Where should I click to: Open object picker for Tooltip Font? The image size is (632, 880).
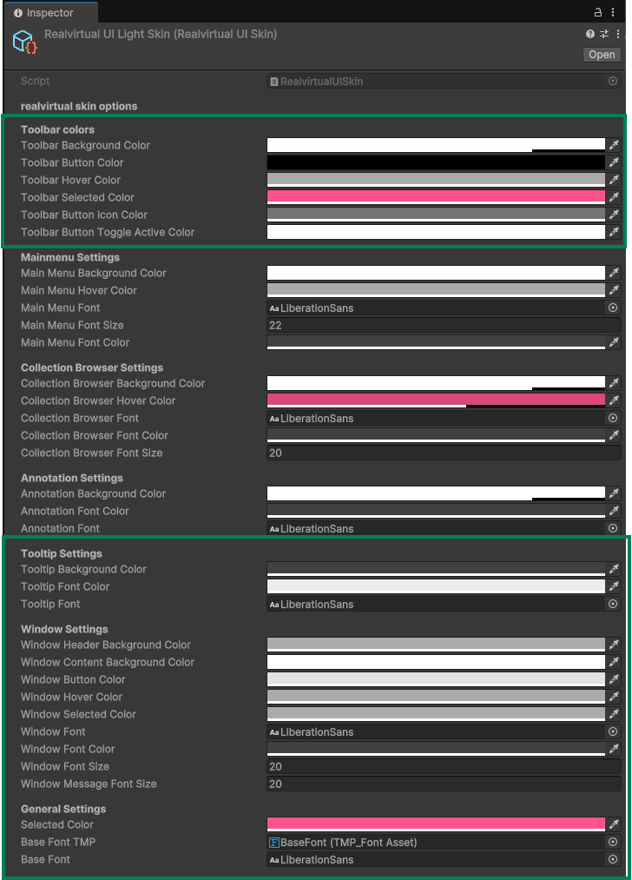coord(613,604)
